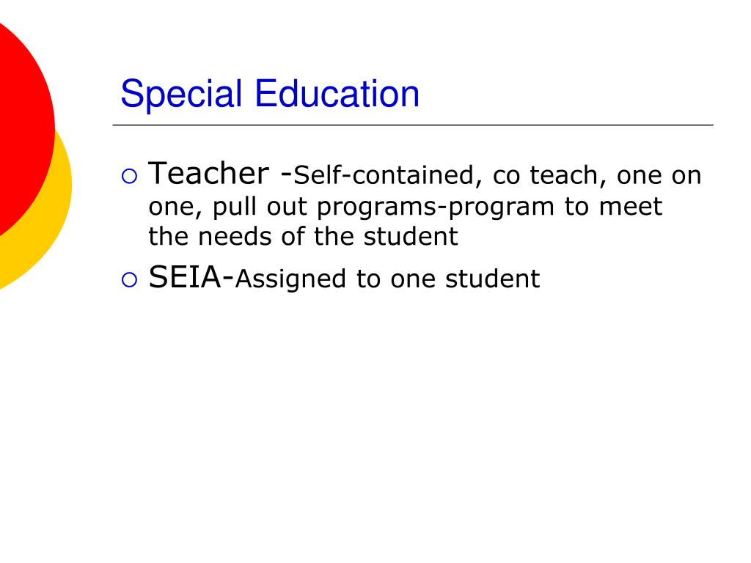Select the text 'Assigned to one student'
The width and height of the screenshot is (751, 563).
(x=387, y=279)
